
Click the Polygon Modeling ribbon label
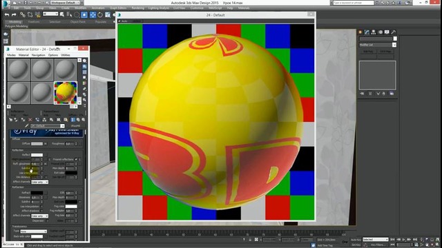tap(17, 26)
